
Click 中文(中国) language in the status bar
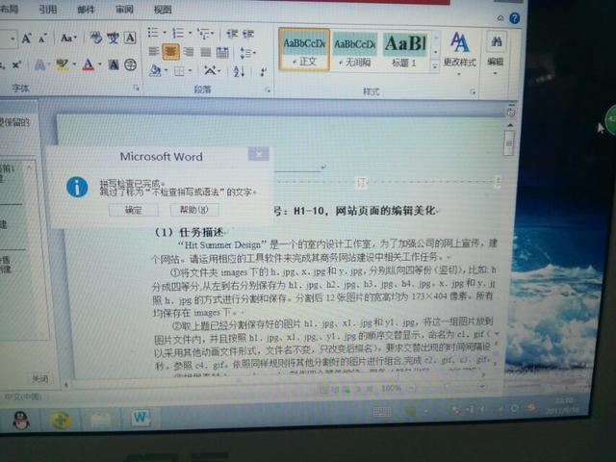[22, 396]
